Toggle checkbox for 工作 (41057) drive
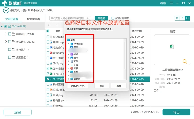Screen dimensions: 194x119 coord(5,26)
